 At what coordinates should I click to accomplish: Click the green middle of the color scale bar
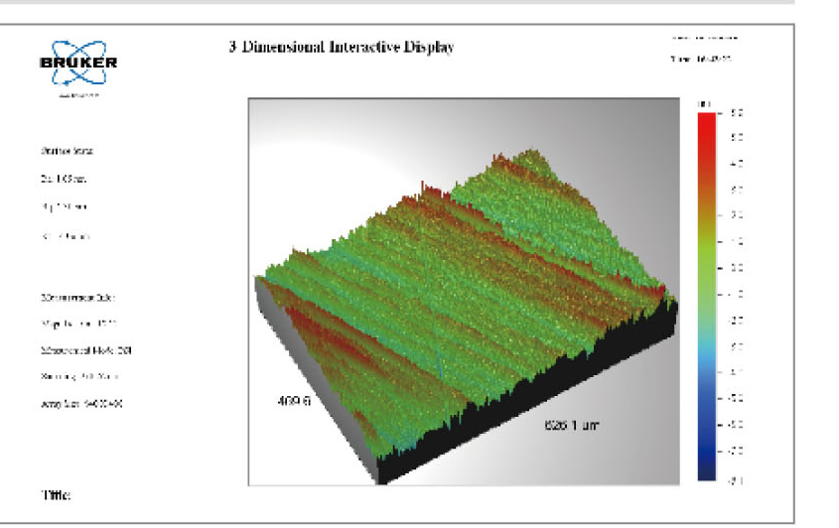pos(707,268)
